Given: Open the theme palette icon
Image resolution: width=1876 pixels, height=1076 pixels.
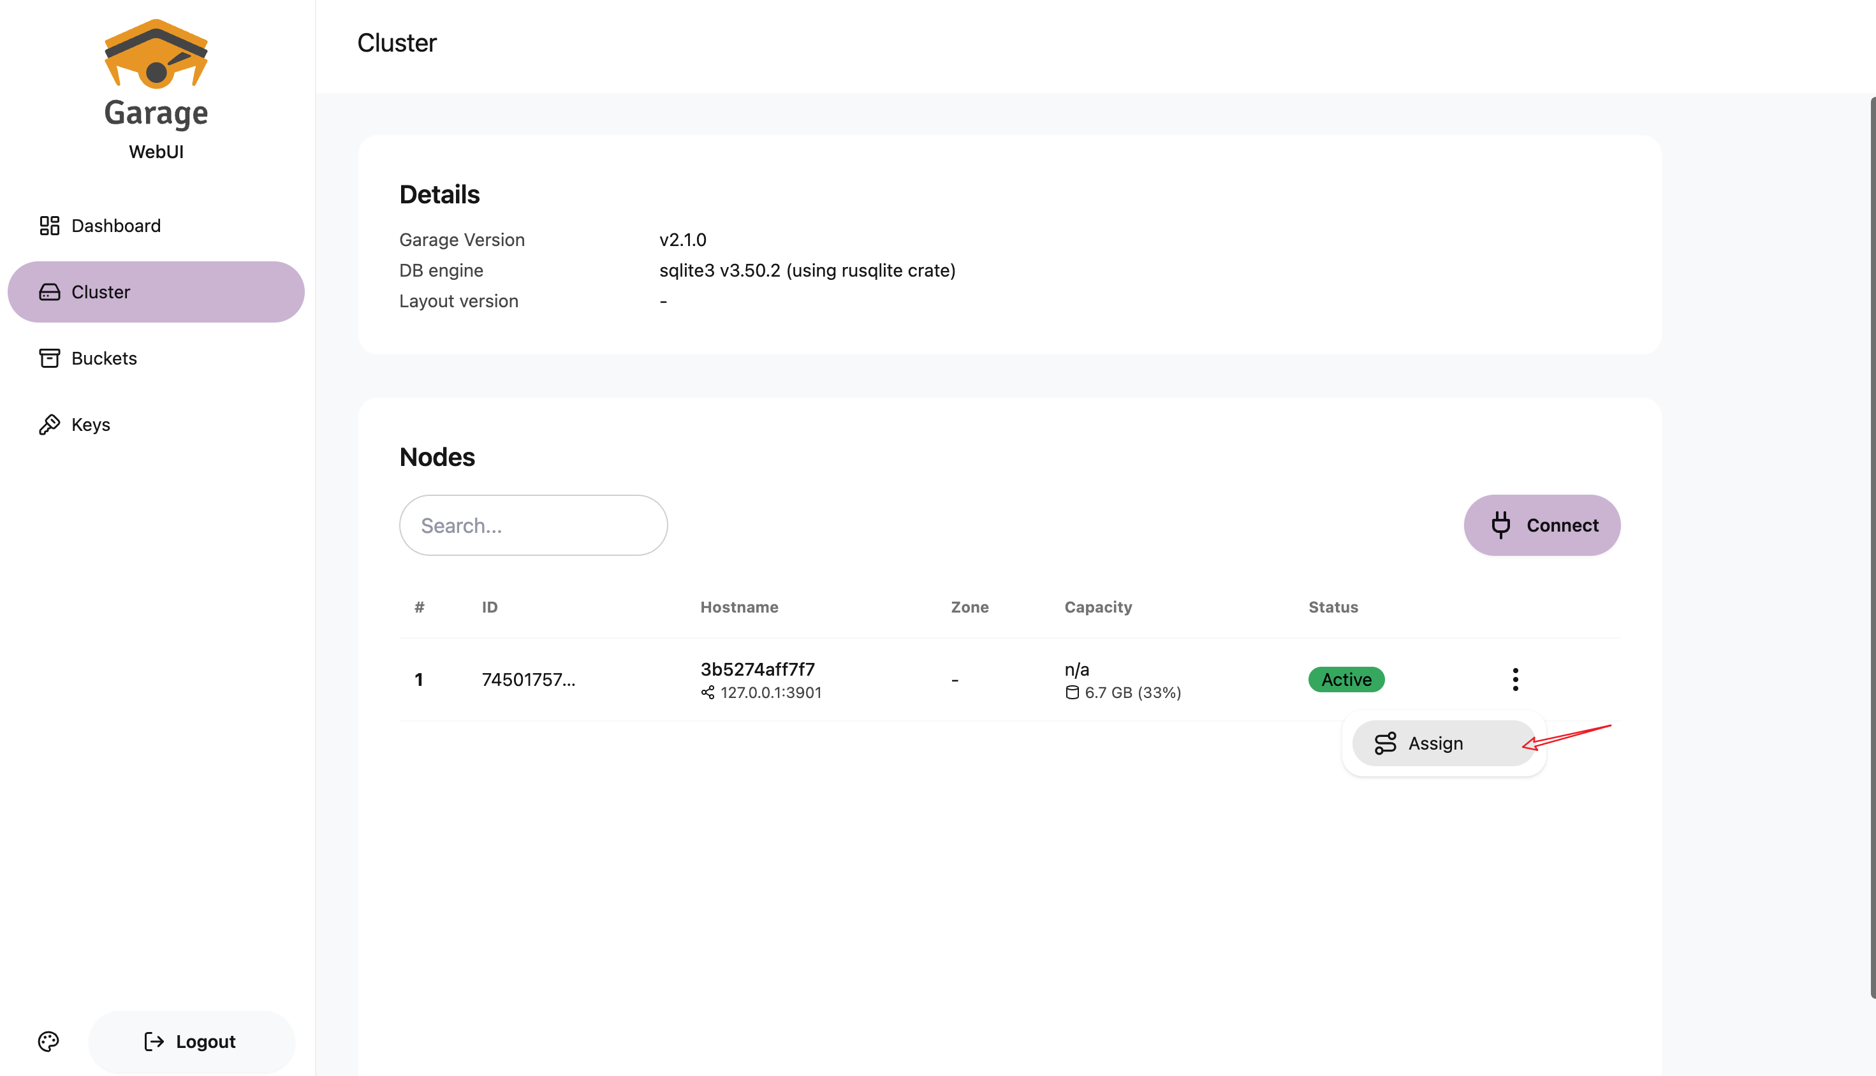Looking at the screenshot, I should (x=49, y=1042).
